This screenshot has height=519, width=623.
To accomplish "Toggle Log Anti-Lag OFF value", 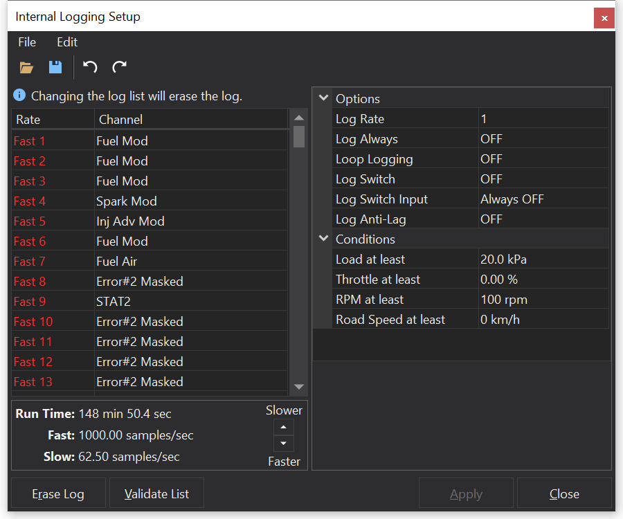I will 543,219.
